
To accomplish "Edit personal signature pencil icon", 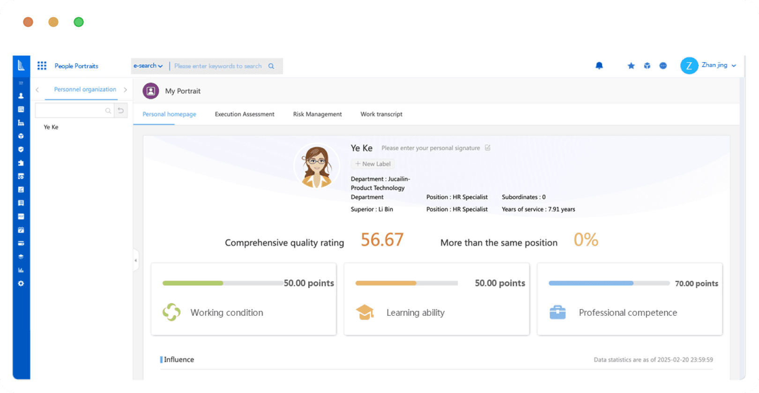I will tap(488, 148).
